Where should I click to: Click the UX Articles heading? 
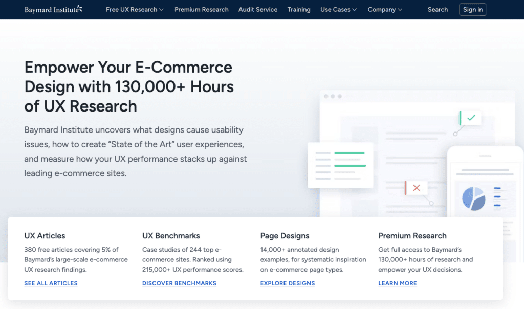click(x=45, y=236)
